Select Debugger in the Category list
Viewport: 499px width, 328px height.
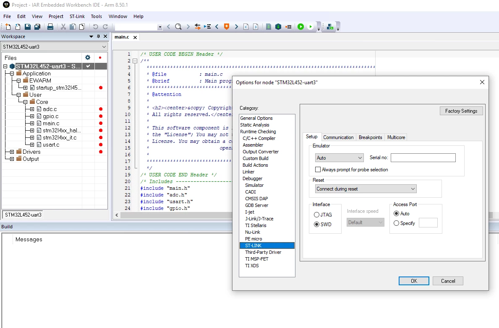click(x=252, y=178)
